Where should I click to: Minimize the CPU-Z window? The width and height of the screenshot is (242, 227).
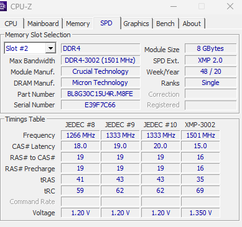pyautogui.click(x=174, y=6)
